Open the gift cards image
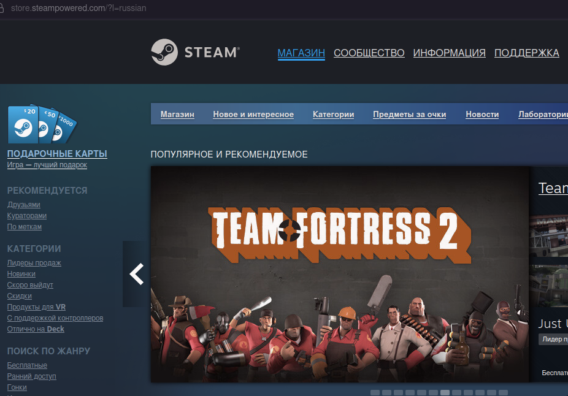The width and height of the screenshot is (568, 396). click(x=42, y=125)
